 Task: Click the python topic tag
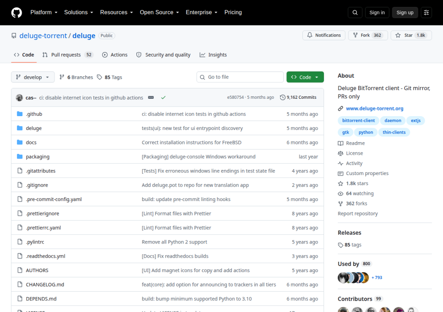pyautogui.click(x=366, y=132)
